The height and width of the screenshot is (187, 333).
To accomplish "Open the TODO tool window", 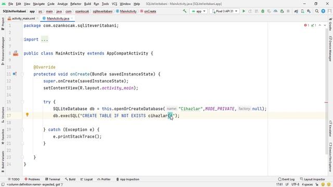I will pos(14,179).
